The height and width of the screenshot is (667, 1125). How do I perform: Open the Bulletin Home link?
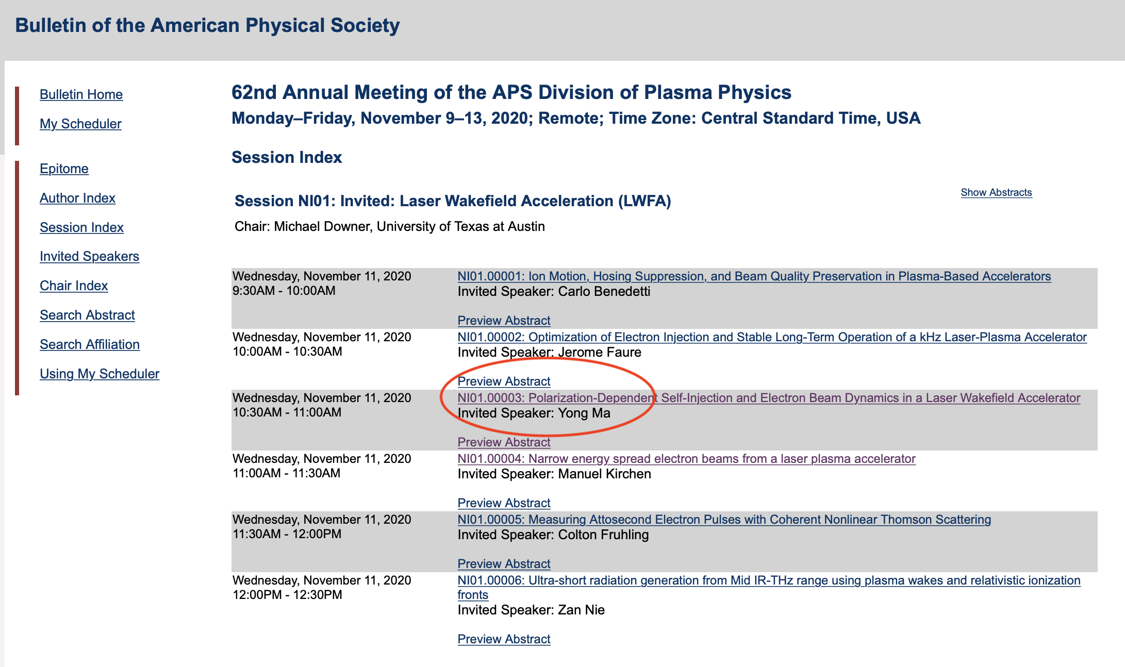click(x=81, y=94)
